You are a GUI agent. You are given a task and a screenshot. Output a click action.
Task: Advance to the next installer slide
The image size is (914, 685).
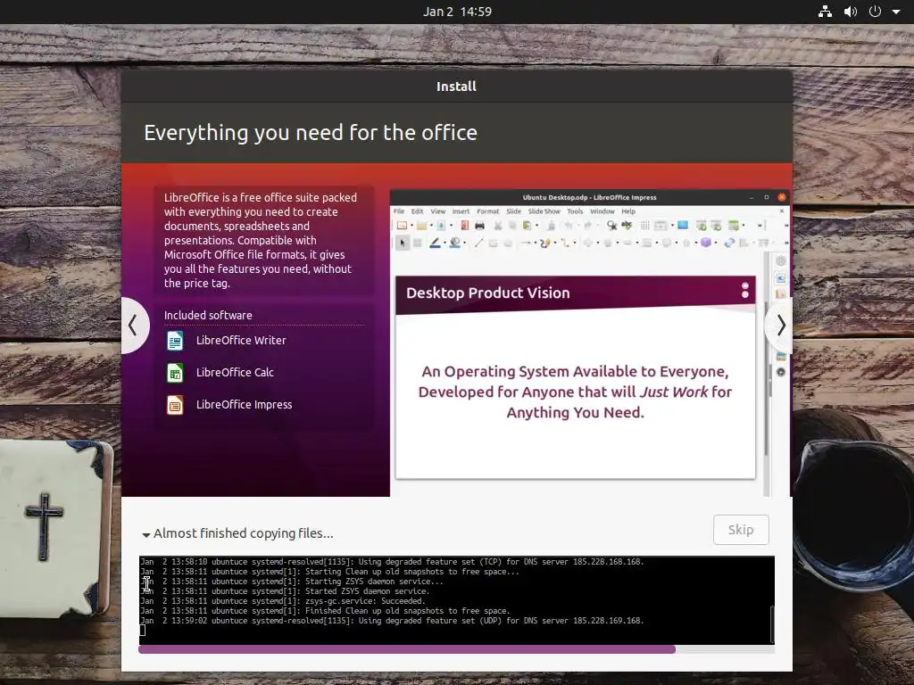tap(779, 325)
